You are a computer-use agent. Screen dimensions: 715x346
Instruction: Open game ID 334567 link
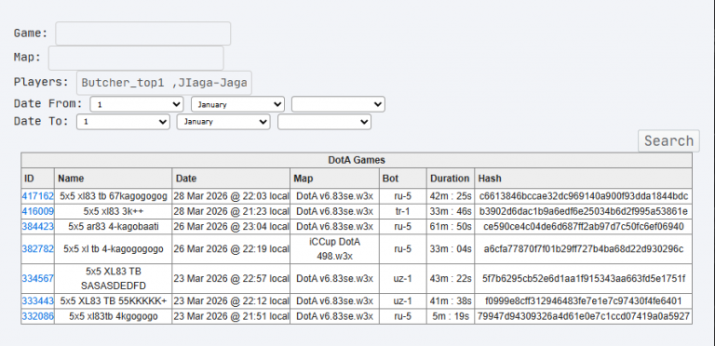(38, 278)
